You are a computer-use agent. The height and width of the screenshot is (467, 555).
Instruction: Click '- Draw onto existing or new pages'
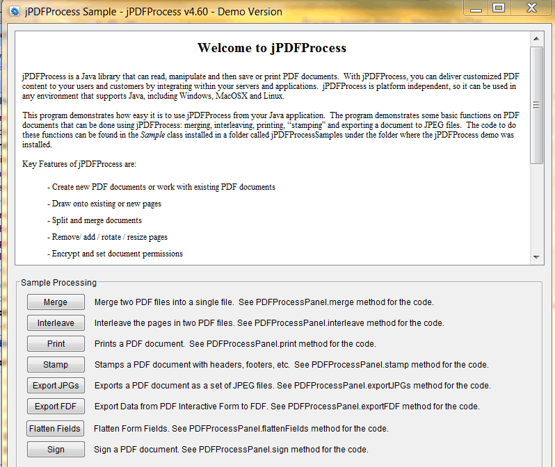(x=104, y=204)
